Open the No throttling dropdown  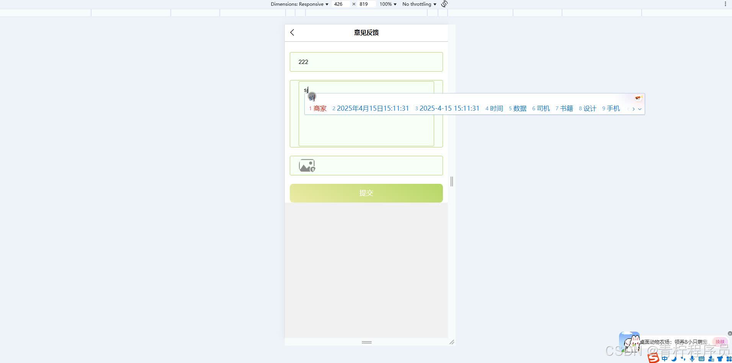[418, 4]
